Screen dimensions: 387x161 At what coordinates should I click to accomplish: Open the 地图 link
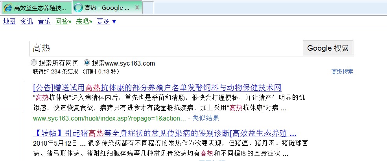[x=9, y=21]
